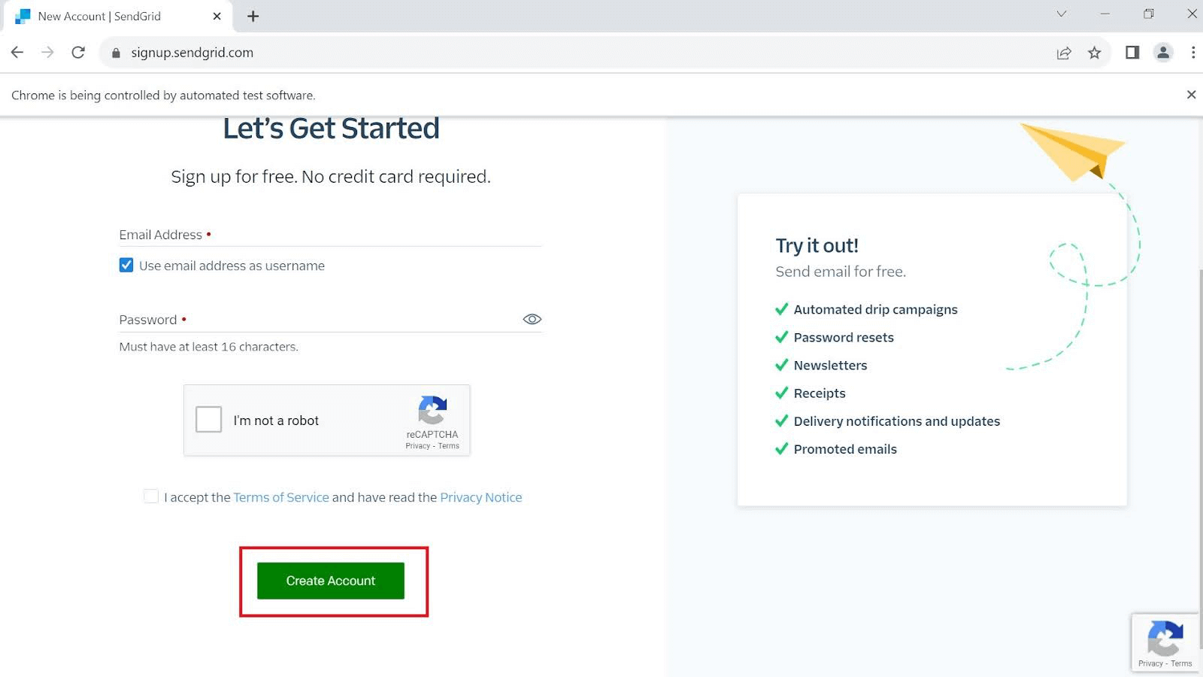Click the Create Account button
Image resolution: width=1203 pixels, height=677 pixels.
tap(330, 580)
